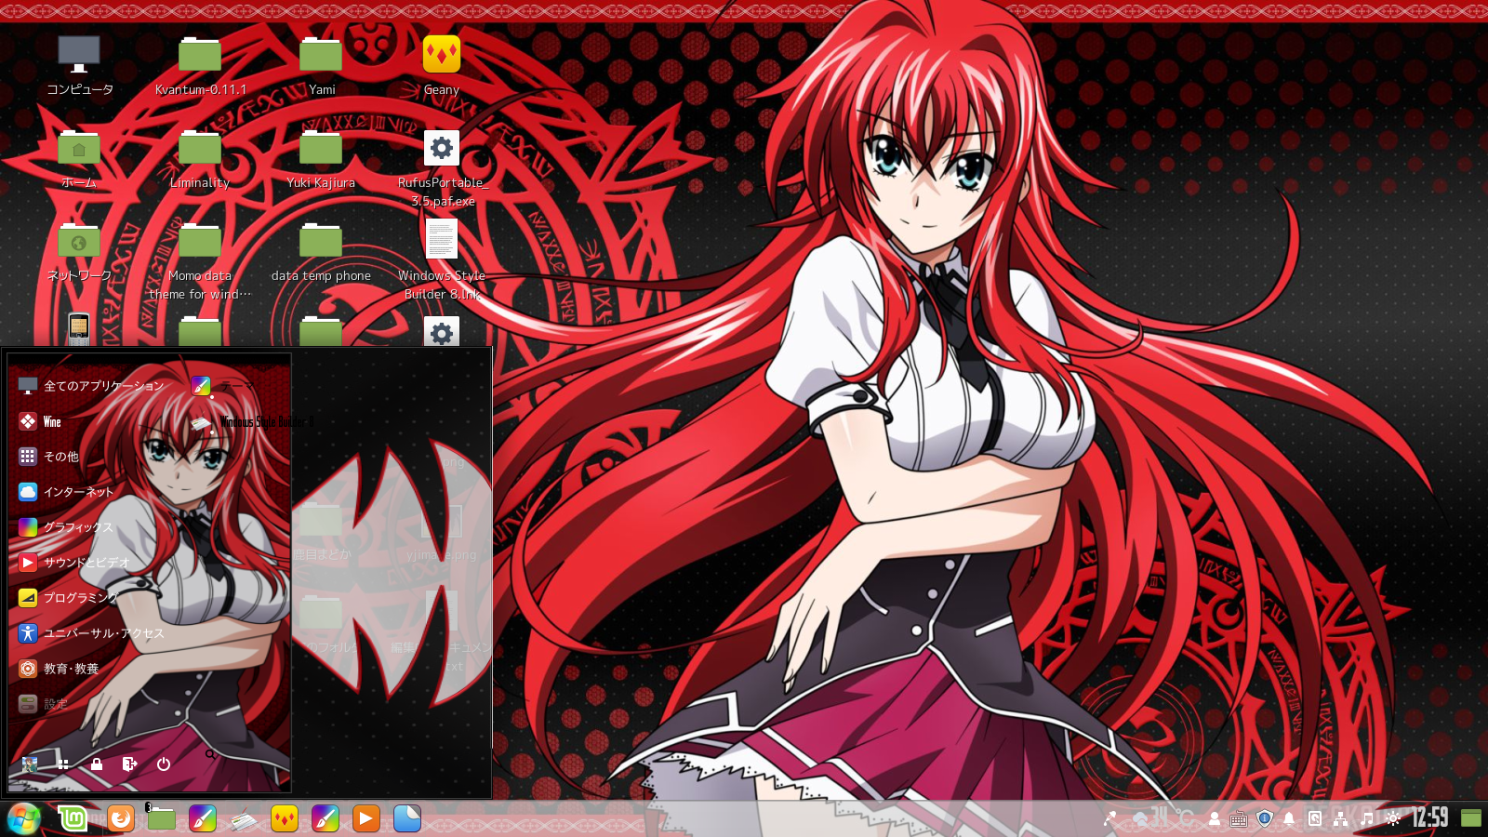Open network connection tray icon
Image resolution: width=1488 pixels, height=837 pixels.
pos(1340,818)
